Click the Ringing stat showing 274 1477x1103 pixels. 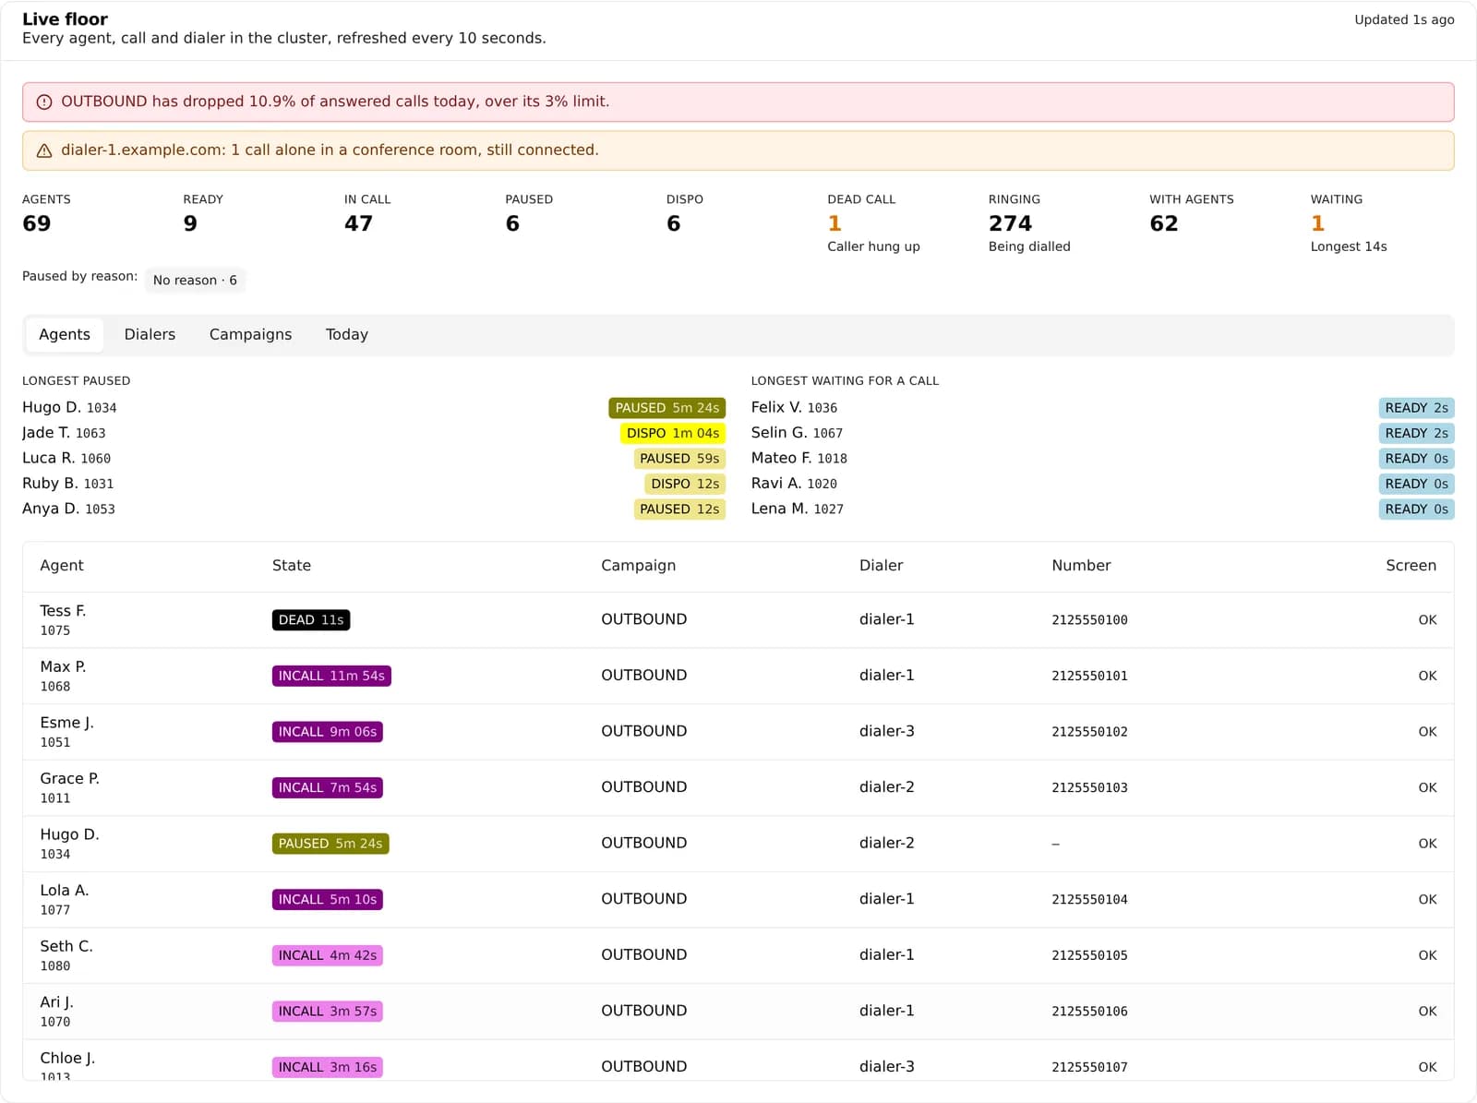1029,222
